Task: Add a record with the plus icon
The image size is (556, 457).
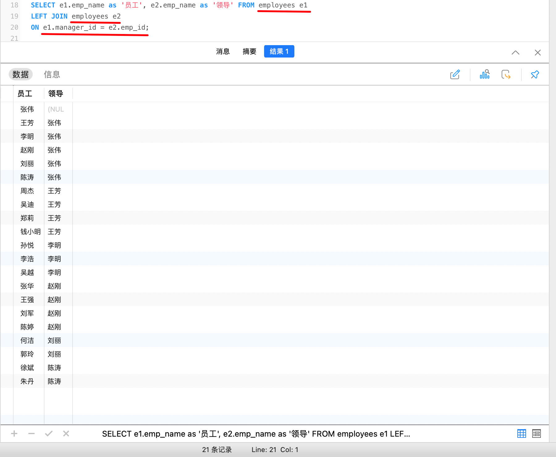Action: click(x=14, y=434)
